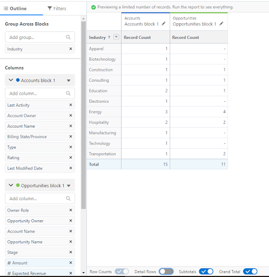Click Add column field in Accounts block
The width and height of the screenshot is (269, 277).
click(40, 93)
